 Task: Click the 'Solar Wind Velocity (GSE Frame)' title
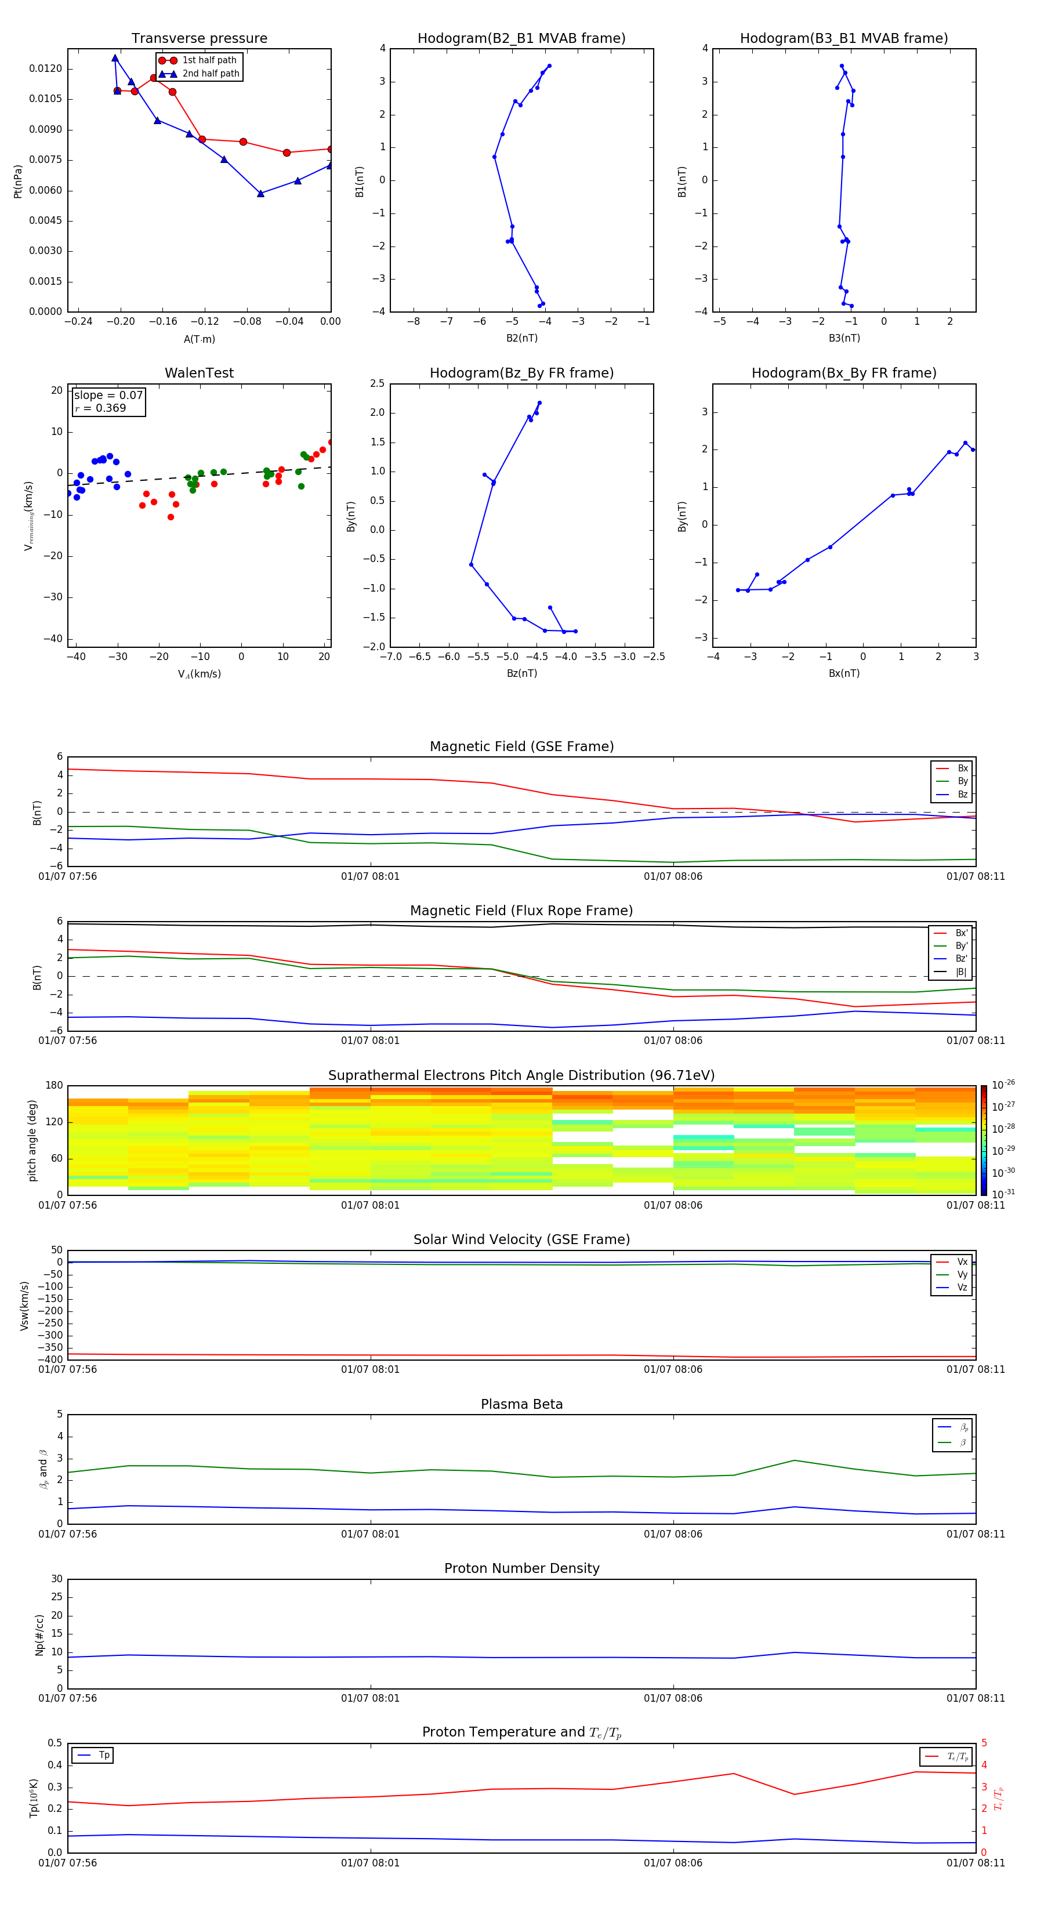click(521, 1240)
